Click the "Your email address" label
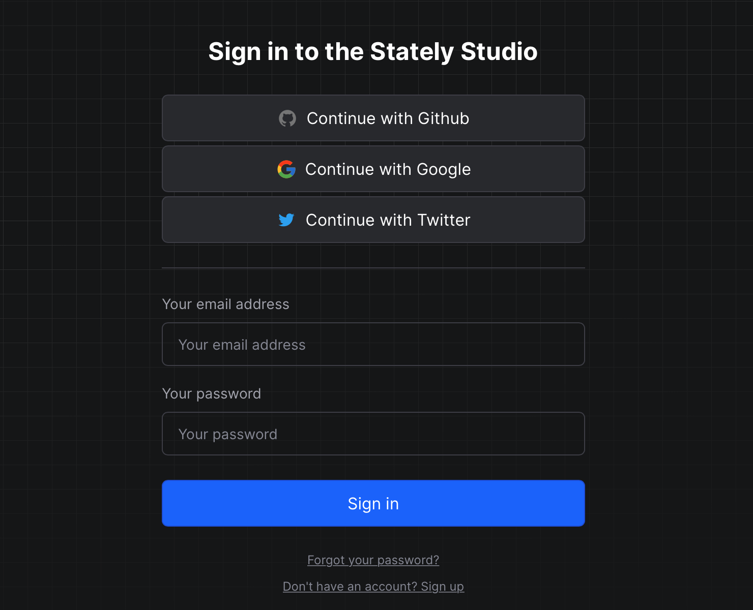Screen dimensions: 753x610 point(225,304)
